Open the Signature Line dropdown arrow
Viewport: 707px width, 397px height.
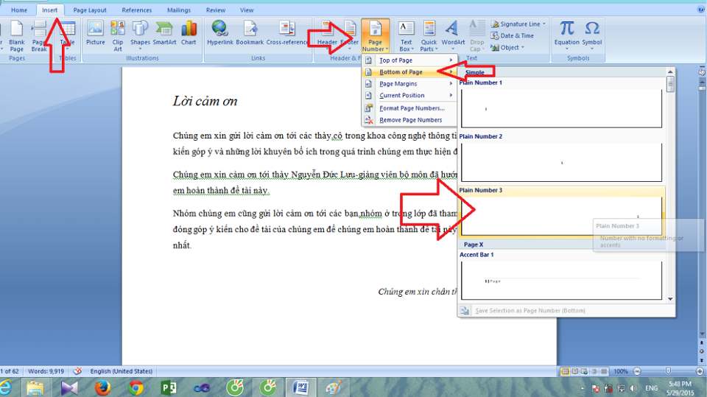pyautogui.click(x=544, y=24)
